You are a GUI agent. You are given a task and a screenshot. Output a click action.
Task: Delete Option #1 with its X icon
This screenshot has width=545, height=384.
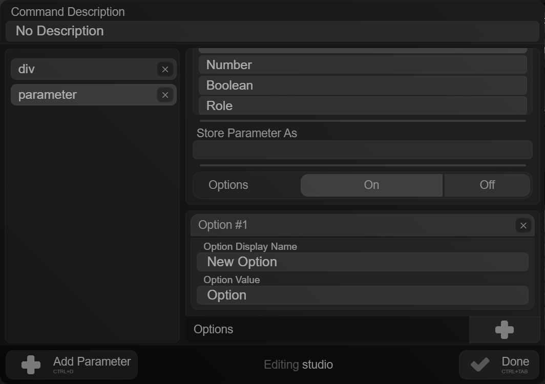tap(523, 225)
